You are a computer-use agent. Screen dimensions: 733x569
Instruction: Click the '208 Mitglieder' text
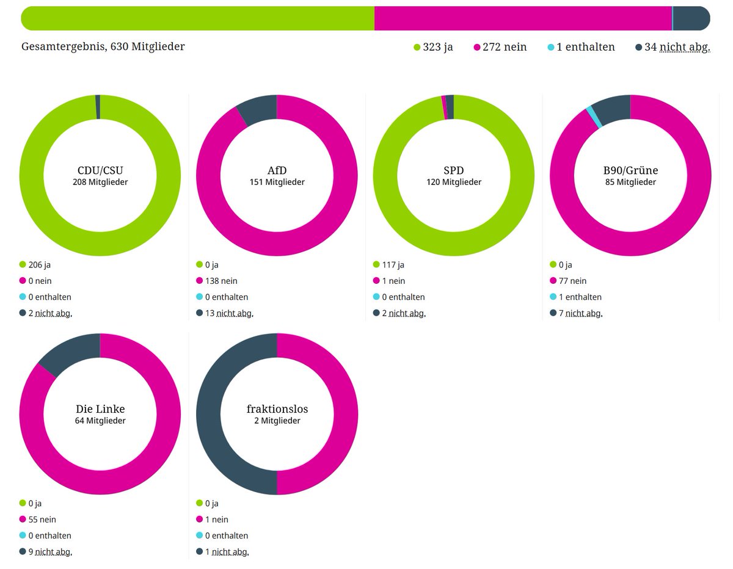(x=100, y=182)
